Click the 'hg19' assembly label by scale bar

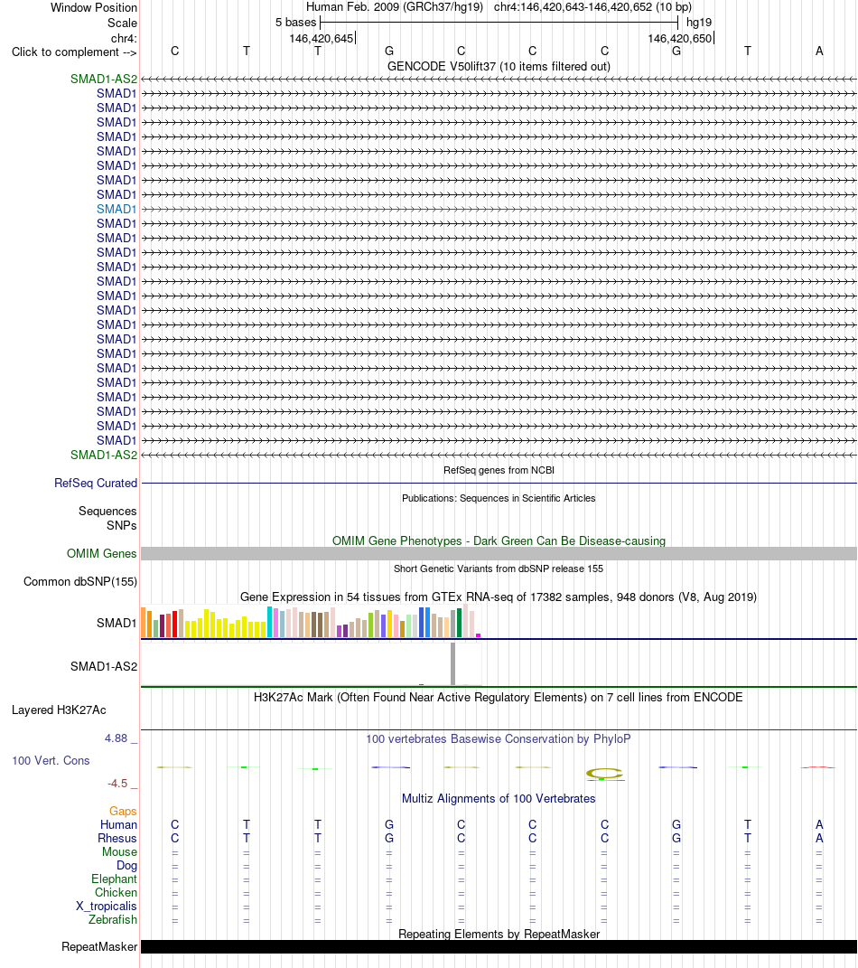699,23
